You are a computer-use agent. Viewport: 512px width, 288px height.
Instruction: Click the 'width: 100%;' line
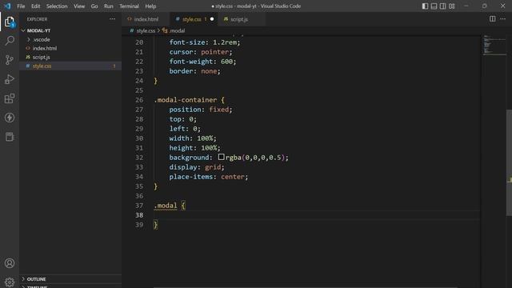[x=193, y=138]
